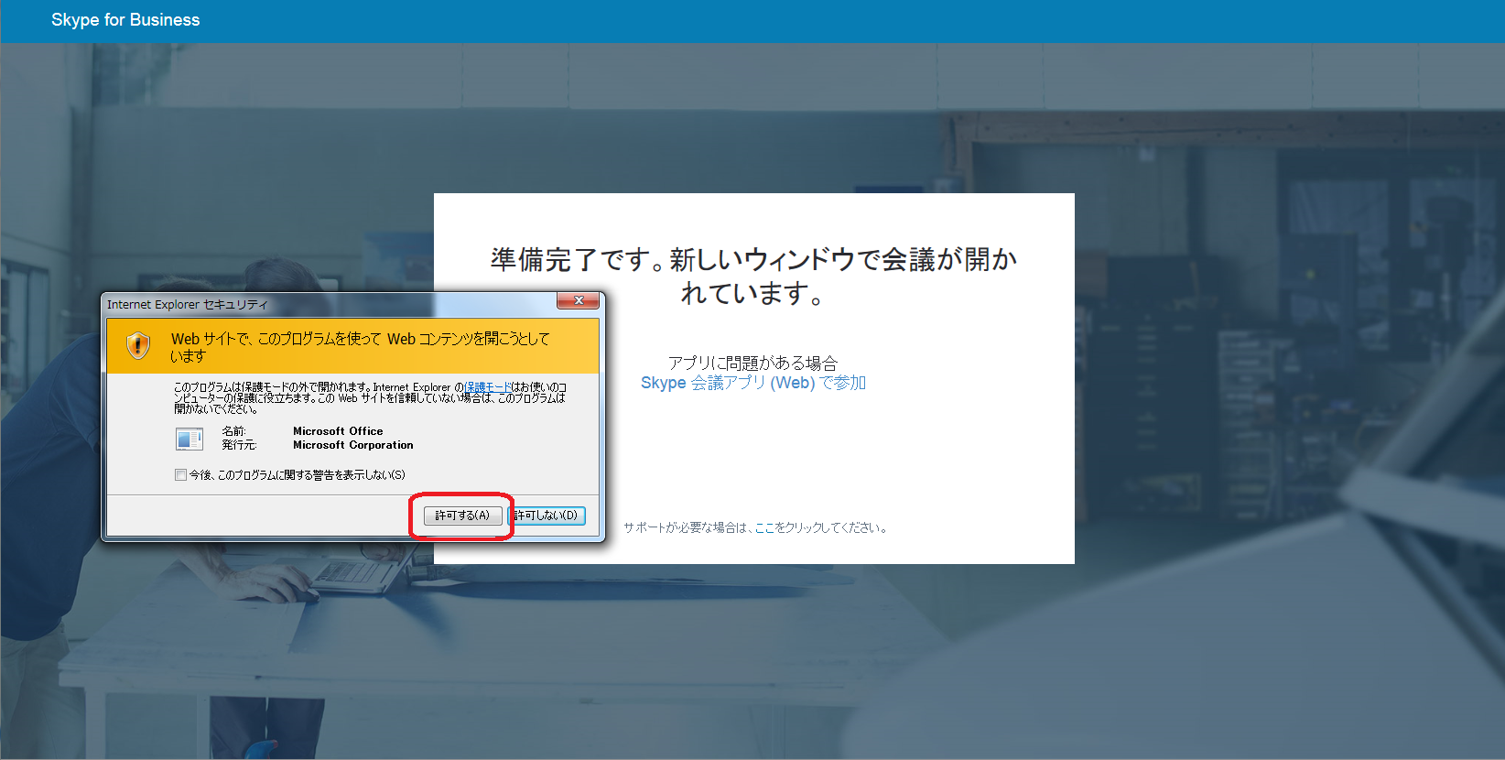The image size is (1505, 760).
Task: Click the 名前: label in dialog
Action: pos(234,431)
